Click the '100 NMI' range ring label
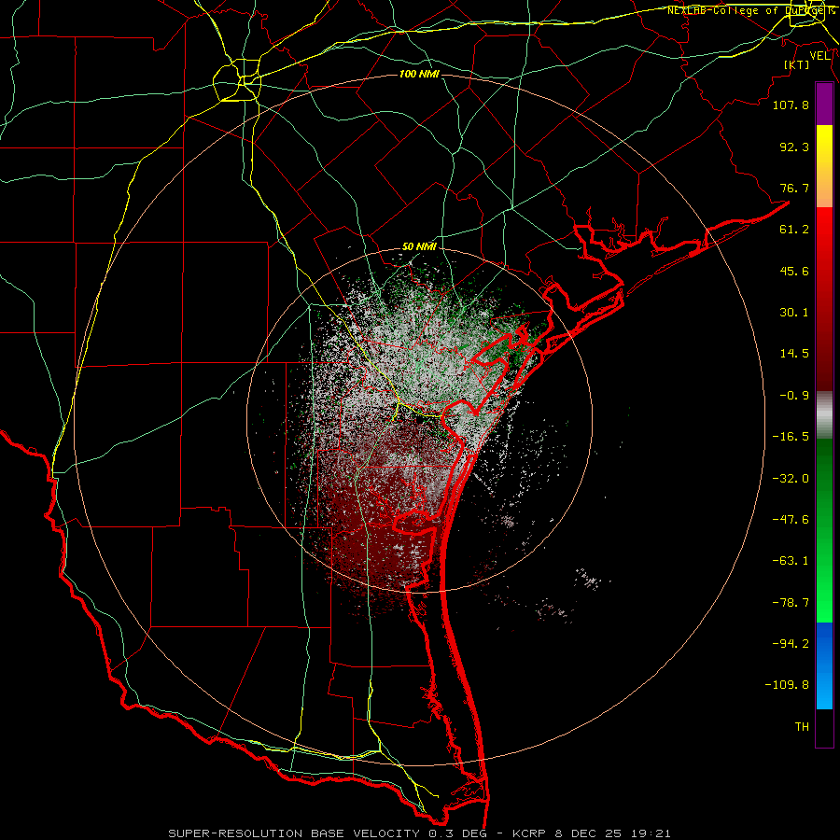The height and width of the screenshot is (840, 840). pos(419,74)
